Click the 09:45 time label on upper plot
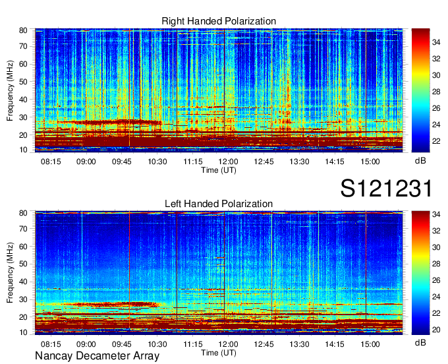 122,162
